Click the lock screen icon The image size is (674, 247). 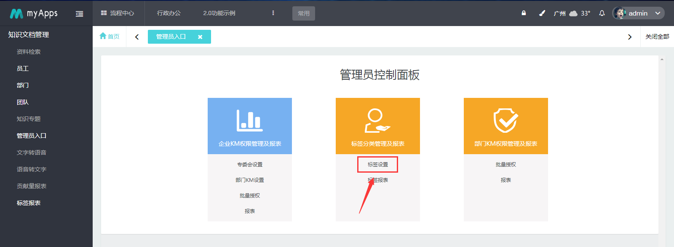pyautogui.click(x=524, y=13)
